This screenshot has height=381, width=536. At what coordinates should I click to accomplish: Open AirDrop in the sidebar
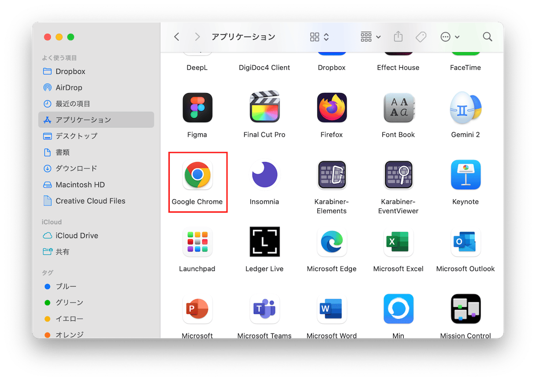(x=96, y=88)
